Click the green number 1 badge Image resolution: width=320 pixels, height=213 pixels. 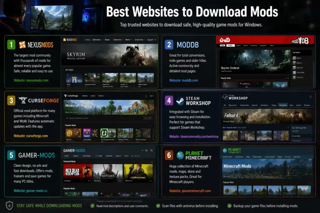pos(11,45)
